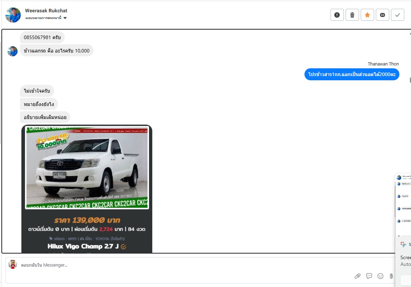The height and width of the screenshot is (287, 411).
Task: Click the screenshot preview thumbnail notification
Action: [403, 204]
